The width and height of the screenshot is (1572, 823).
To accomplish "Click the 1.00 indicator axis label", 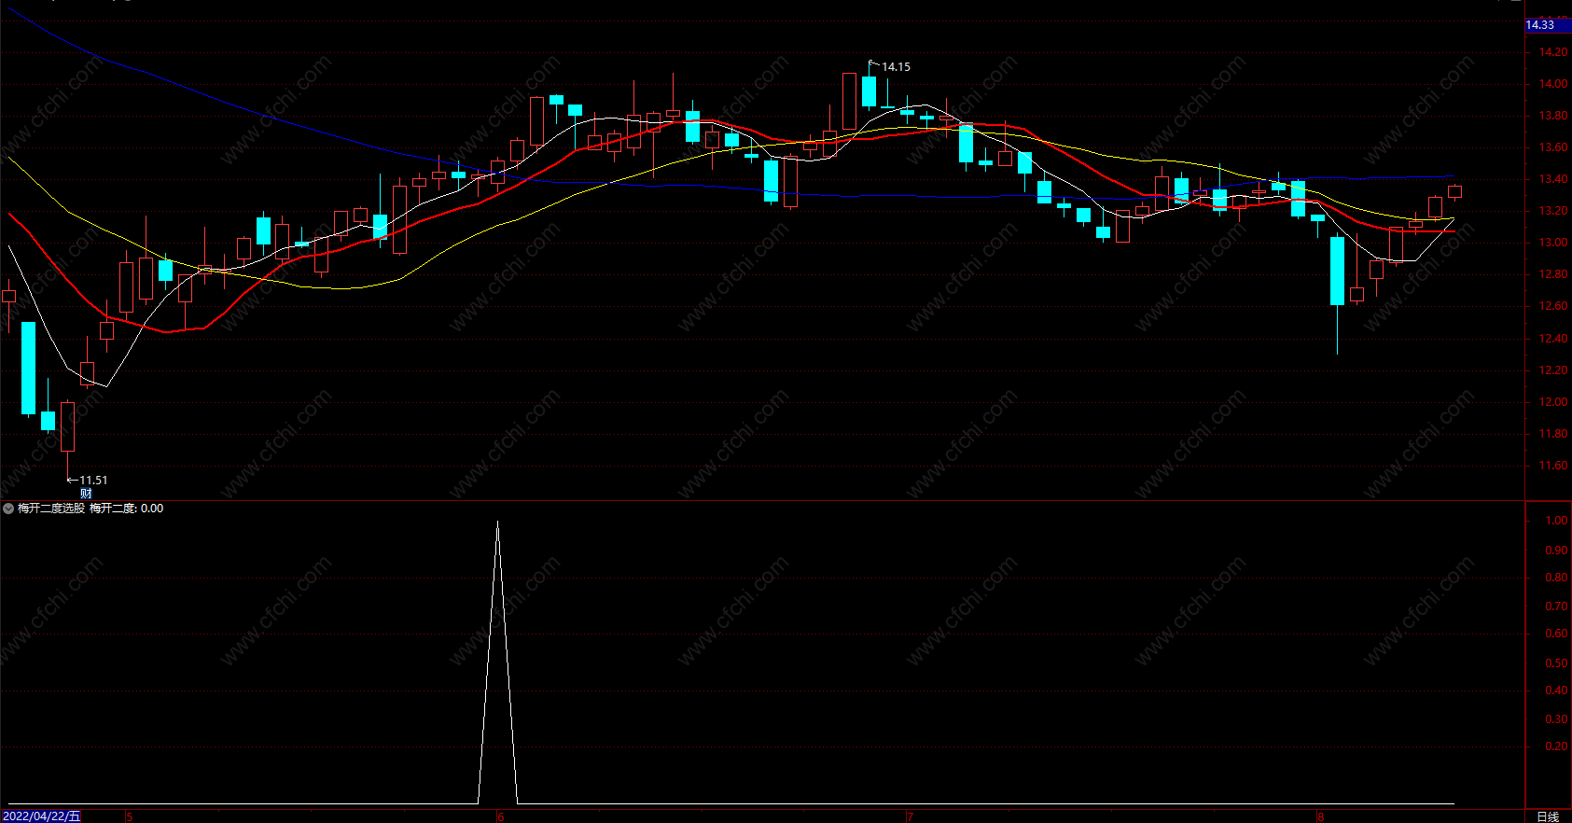I will (x=1556, y=521).
